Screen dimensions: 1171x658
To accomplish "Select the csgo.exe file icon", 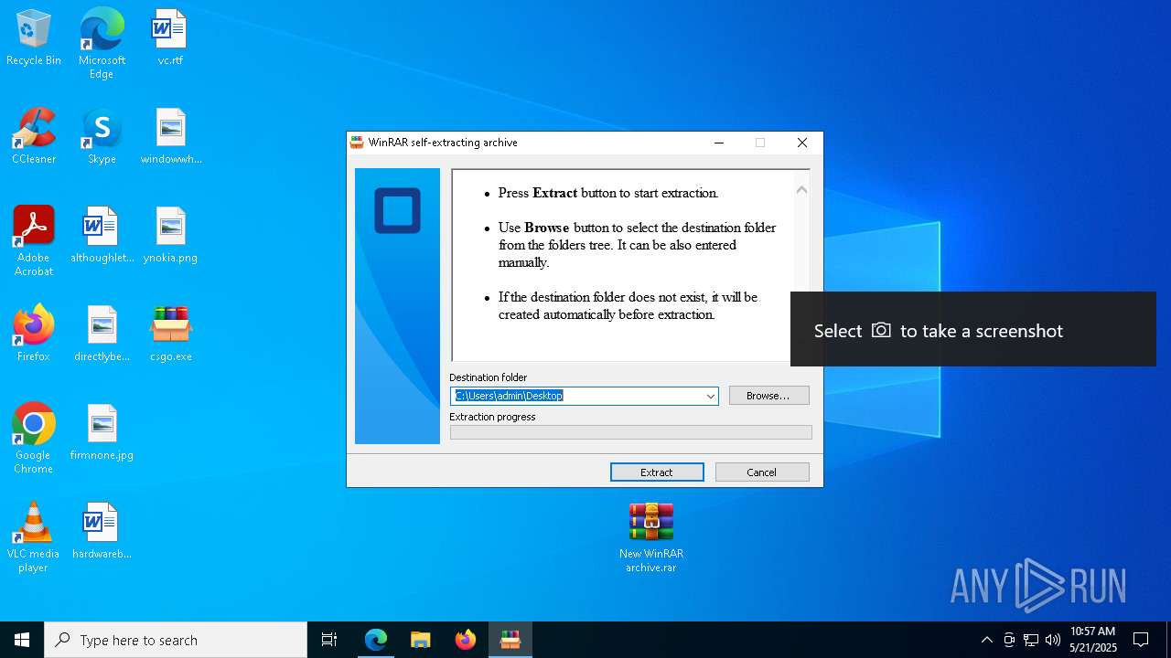I will (x=171, y=334).
